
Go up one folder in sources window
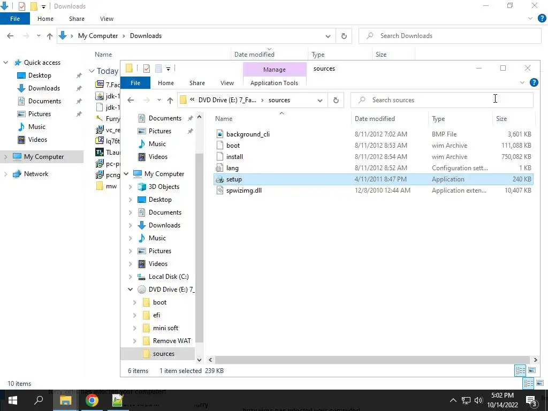coord(170,100)
